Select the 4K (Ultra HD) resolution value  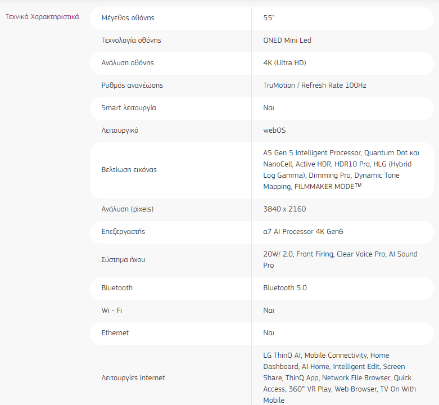[x=284, y=63]
